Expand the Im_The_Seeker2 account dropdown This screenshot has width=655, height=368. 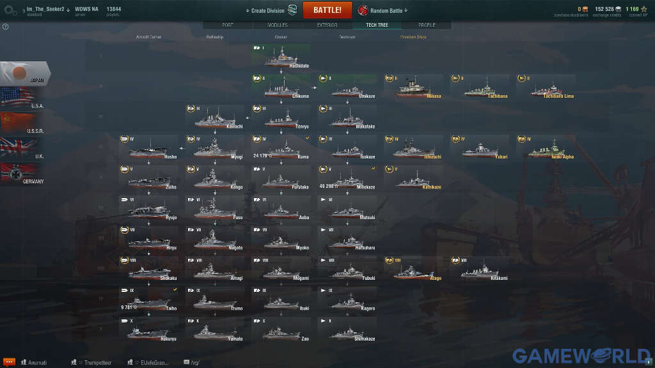tap(48, 10)
